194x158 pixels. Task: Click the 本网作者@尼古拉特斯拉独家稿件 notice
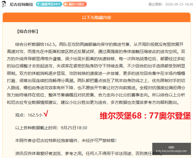point(66,141)
